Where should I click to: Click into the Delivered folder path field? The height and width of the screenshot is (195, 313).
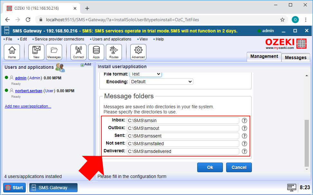click(183, 151)
